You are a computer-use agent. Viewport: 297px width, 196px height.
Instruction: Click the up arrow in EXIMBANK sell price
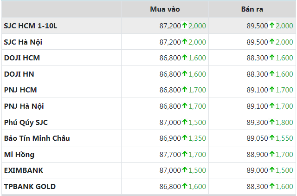point(272,170)
